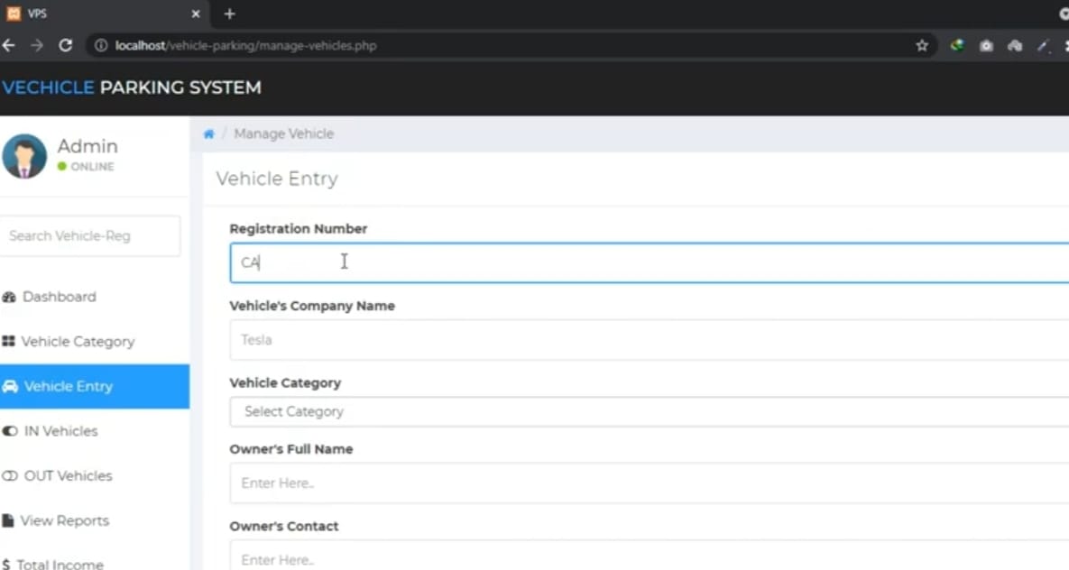Go back using browser back arrow

(x=9, y=45)
